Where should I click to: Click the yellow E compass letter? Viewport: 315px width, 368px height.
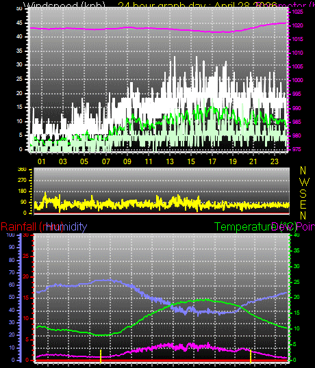click(303, 205)
